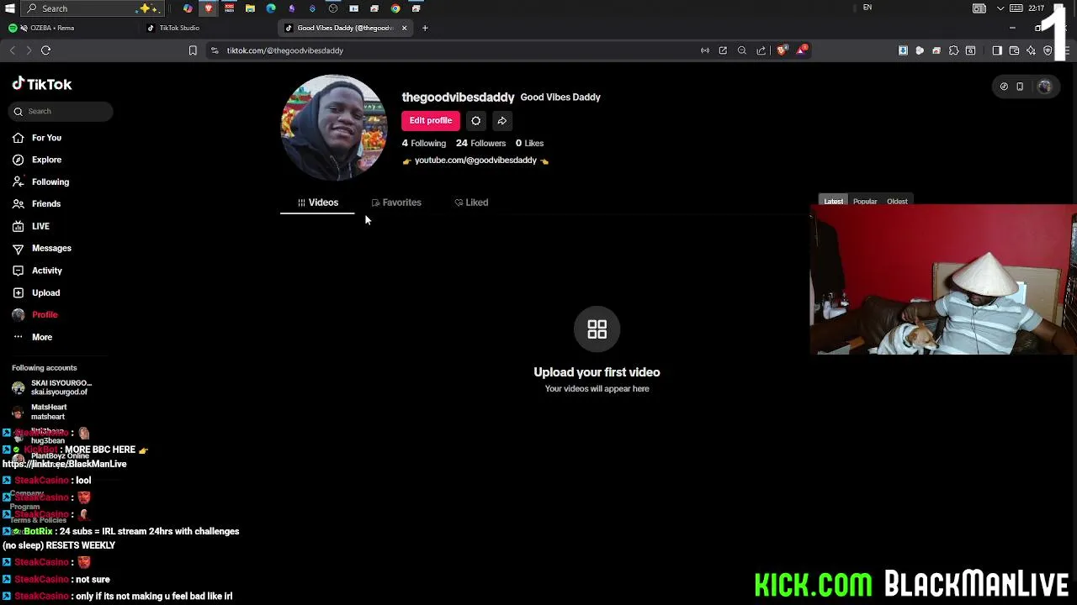Viewport: 1077px width, 605px height.
Task: Click the Get TikTok coins icon
Action: pyautogui.click(x=1004, y=87)
